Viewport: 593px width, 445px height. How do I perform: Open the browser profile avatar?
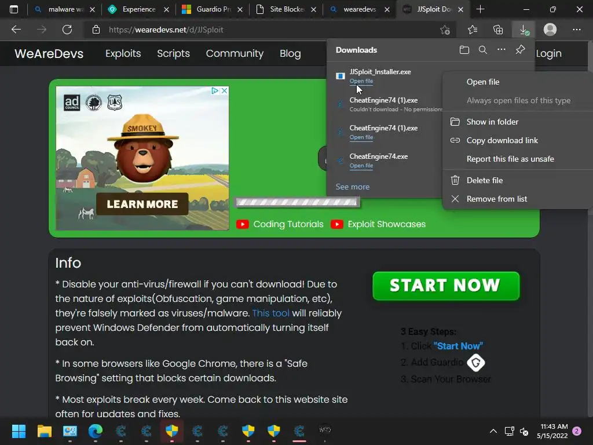tap(550, 30)
